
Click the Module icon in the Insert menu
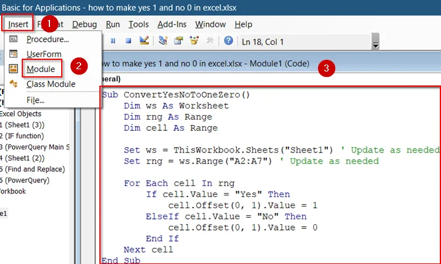pos(13,69)
